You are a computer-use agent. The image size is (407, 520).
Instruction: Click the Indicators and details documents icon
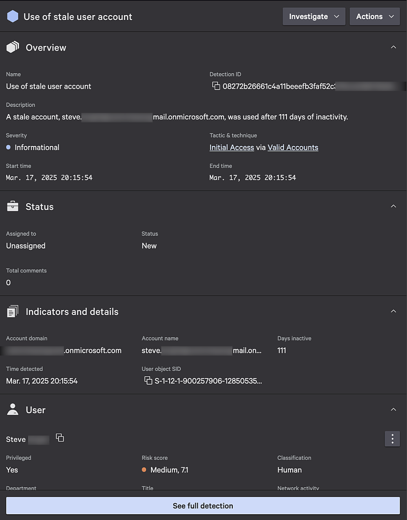click(x=12, y=311)
